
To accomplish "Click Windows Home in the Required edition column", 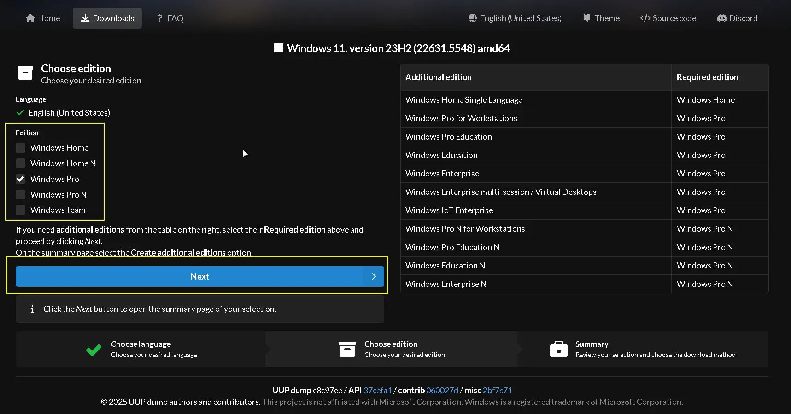I will (x=720, y=100).
